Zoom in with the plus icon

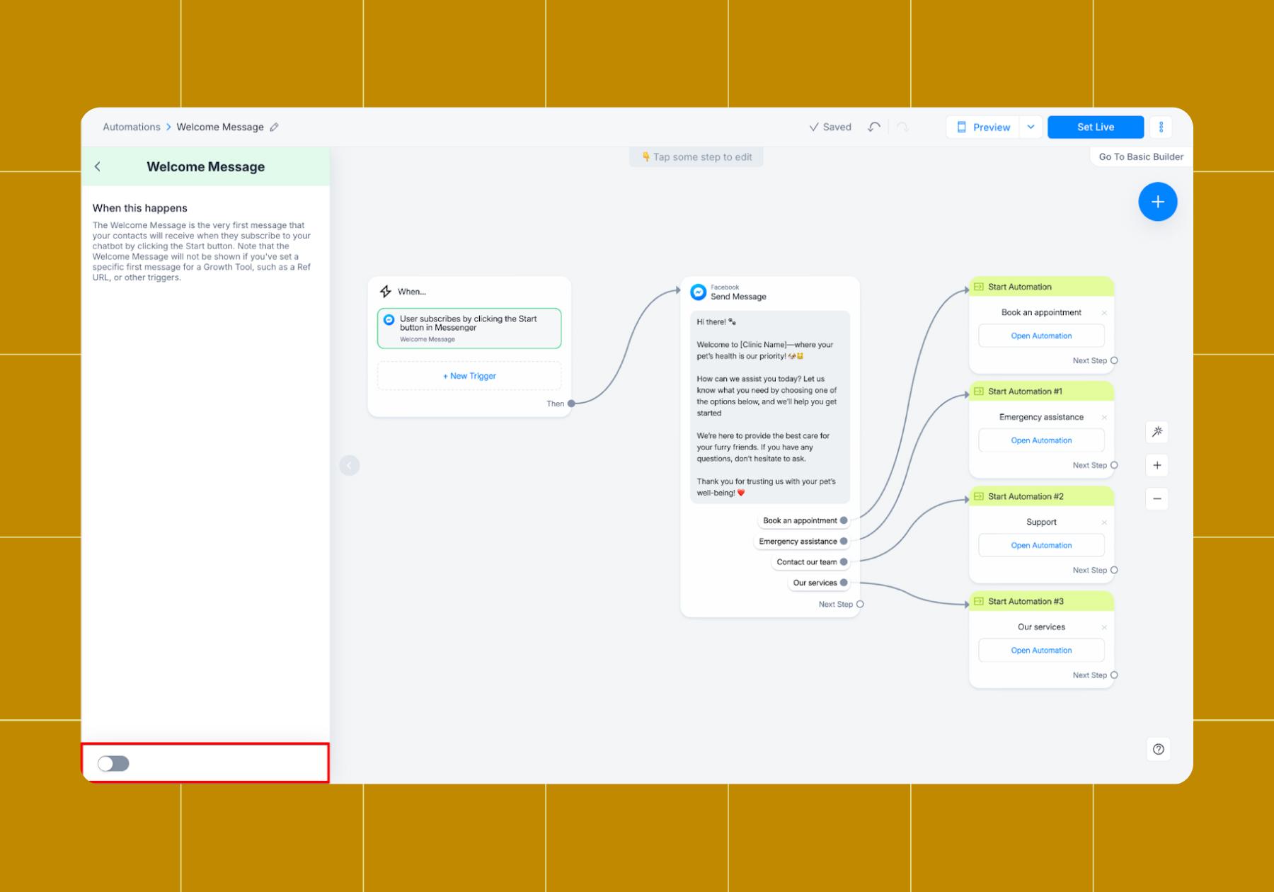tap(1157, 465)
